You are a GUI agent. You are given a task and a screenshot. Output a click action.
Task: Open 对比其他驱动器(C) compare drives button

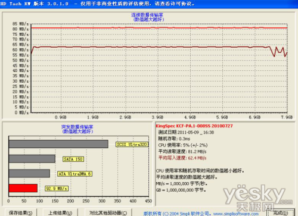(x=108, y=213)
